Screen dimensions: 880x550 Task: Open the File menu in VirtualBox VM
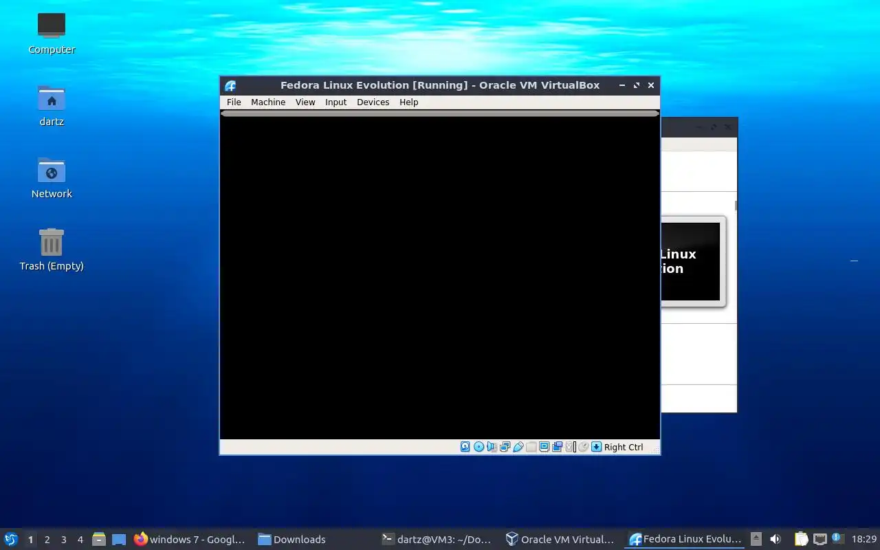(x=234, y=102)
